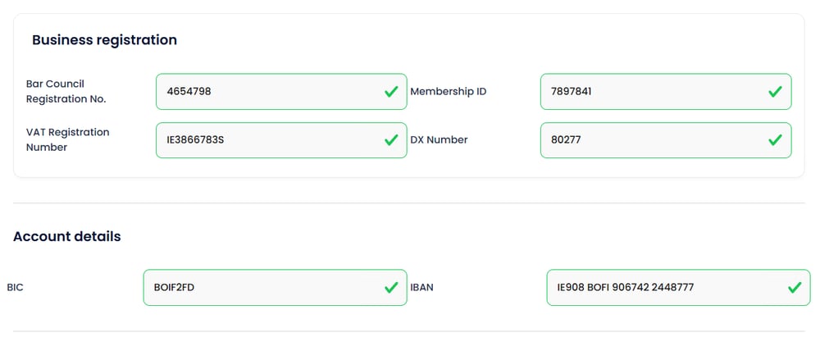Click the Bar Council Registration No. label
Viewport: 820px width, 351px height.
tap(66, 91)
